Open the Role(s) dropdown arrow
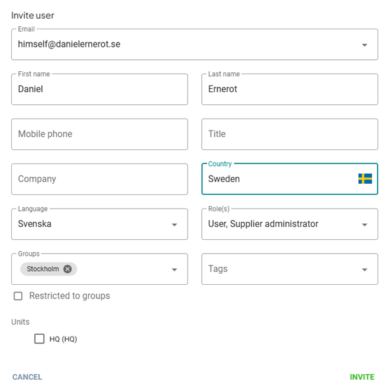The image size is (390, 391). [364, 225]
